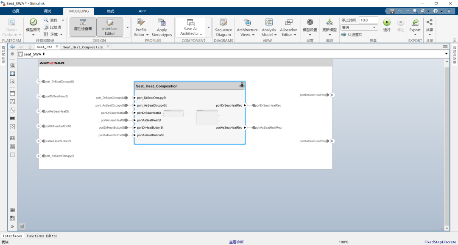458x245 pixels.
Task: Click the 停止时间 stop time field
Action: (368, 20)
